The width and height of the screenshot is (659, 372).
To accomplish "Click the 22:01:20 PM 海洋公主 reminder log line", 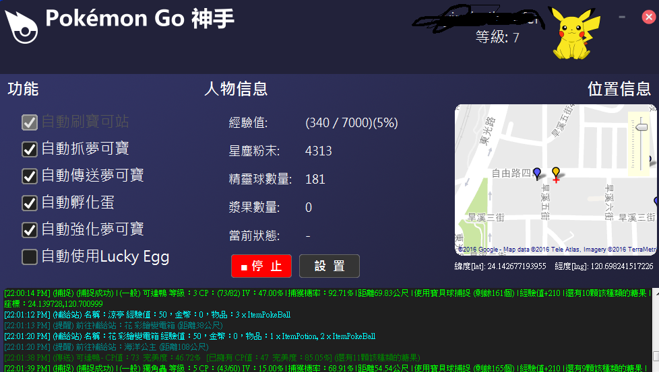I will (106, 347).
